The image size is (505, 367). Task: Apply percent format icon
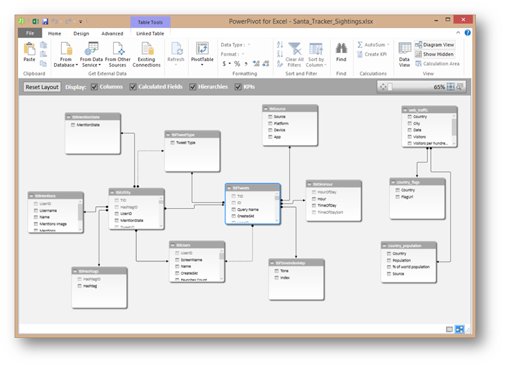point(237,64)
